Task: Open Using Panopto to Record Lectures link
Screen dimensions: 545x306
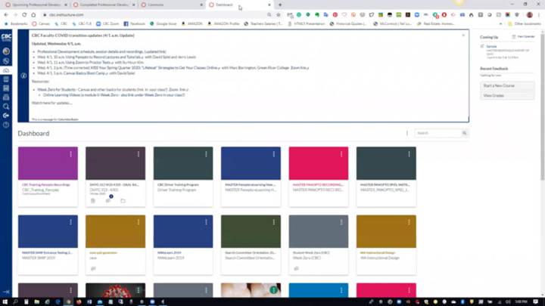Action: 104,57
